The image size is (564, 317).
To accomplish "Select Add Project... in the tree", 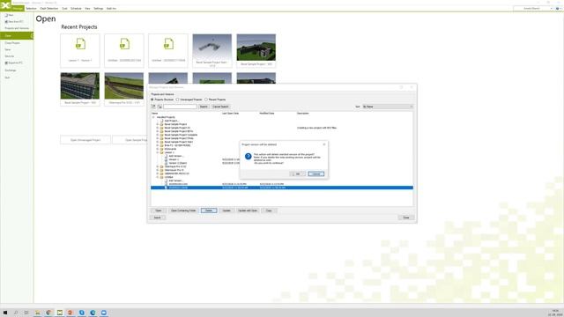I will click(172, 121).
